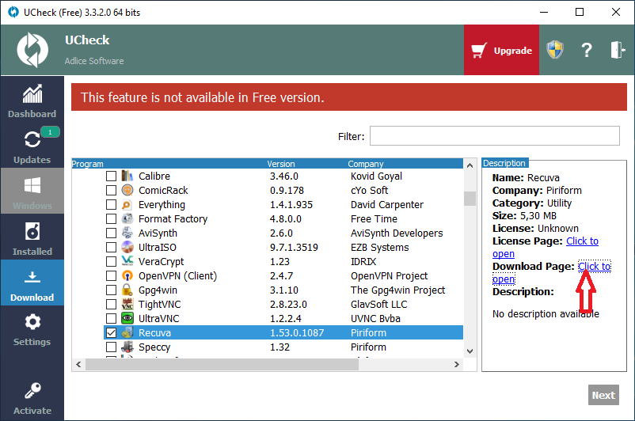Click the updates count badge
This screenshot has height=421, width=635.
click(x=50, y=132)
